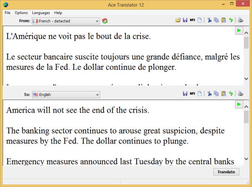Screen dimensions: 252x187
Task: Paste into the source text panel
Action: tap(224, 20)
